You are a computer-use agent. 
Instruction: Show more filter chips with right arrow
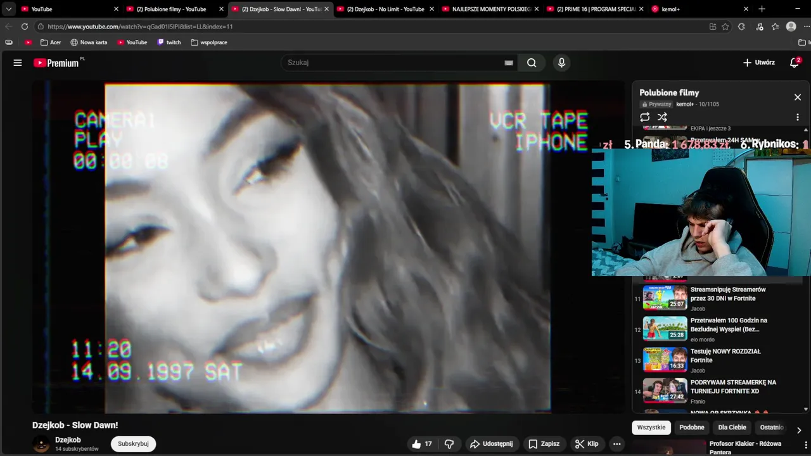coord(798,429)
